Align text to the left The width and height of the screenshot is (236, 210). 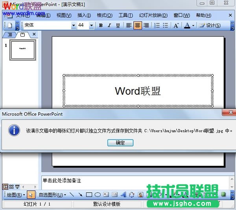[129, 25]
